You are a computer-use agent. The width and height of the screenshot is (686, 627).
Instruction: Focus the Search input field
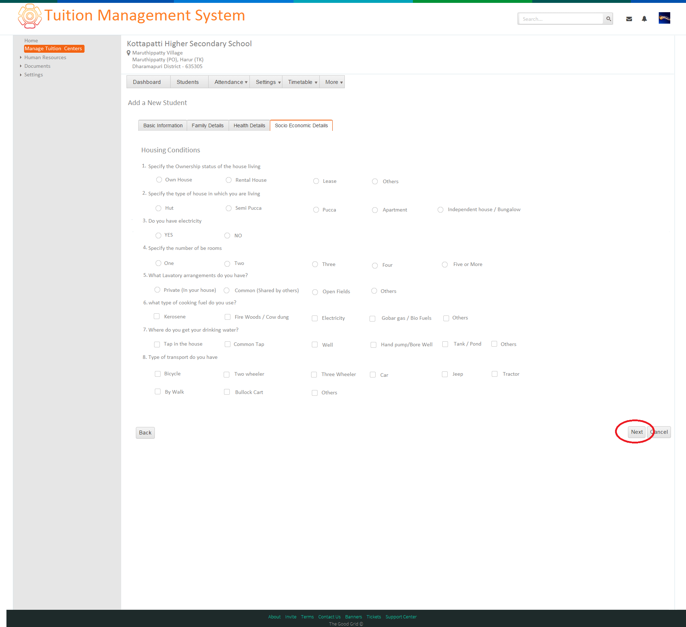[x=561, y=19]
